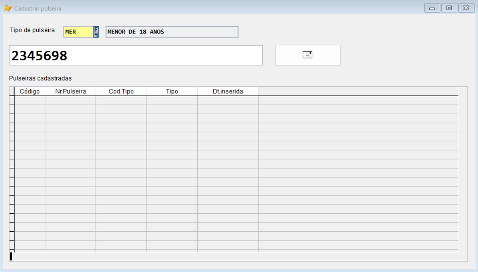Click the bracelet number field showing 2345698
The height and width of the screenshot is (272, 478).
tap(136, 56)
